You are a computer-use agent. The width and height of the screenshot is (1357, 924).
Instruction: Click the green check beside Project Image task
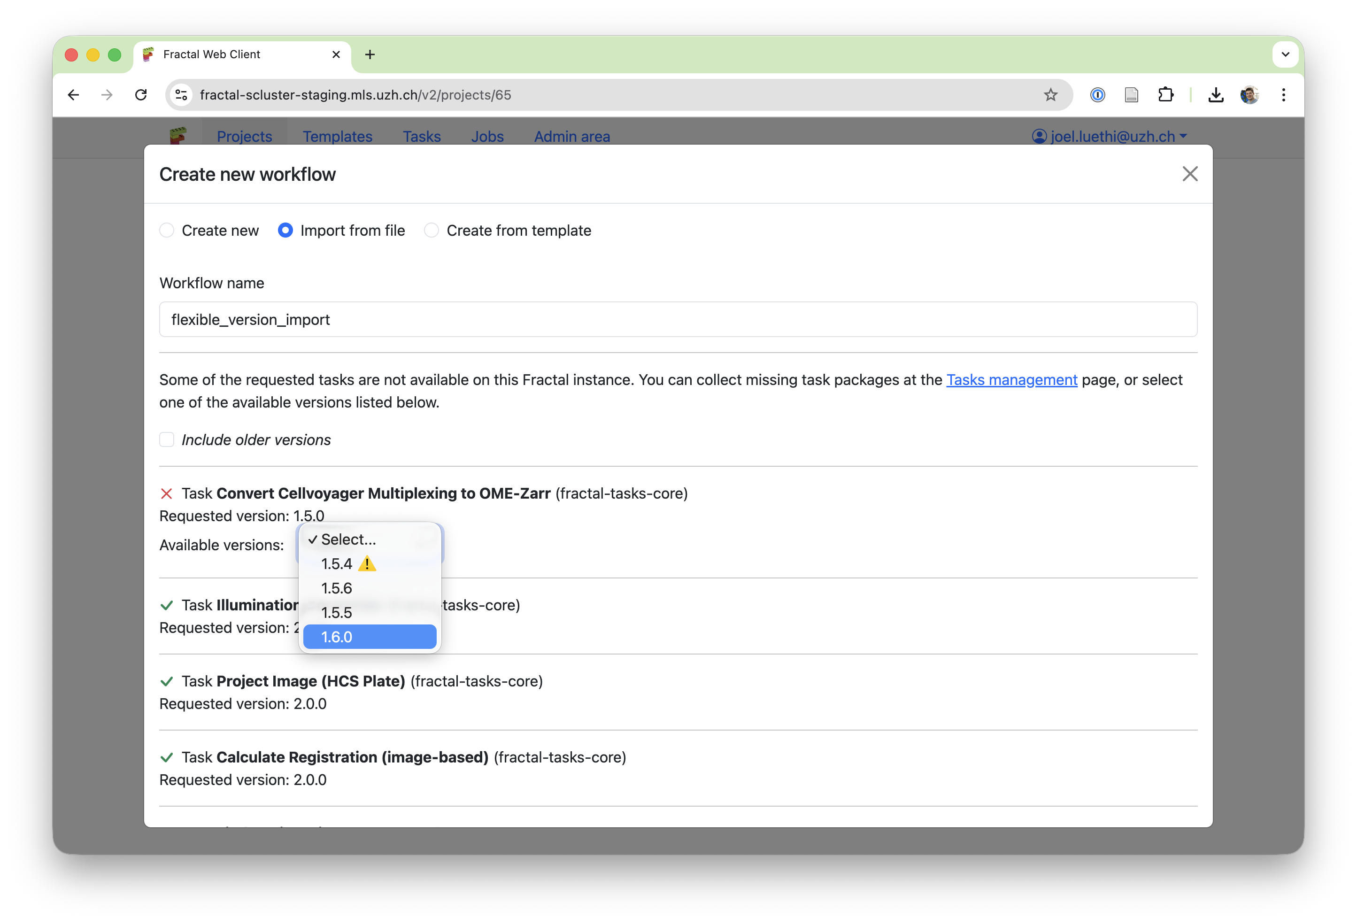click(167, 681)
